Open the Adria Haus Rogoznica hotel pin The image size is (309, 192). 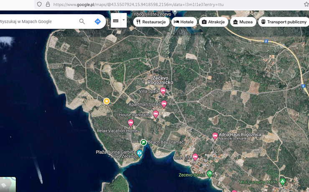(x=215, y=136)
